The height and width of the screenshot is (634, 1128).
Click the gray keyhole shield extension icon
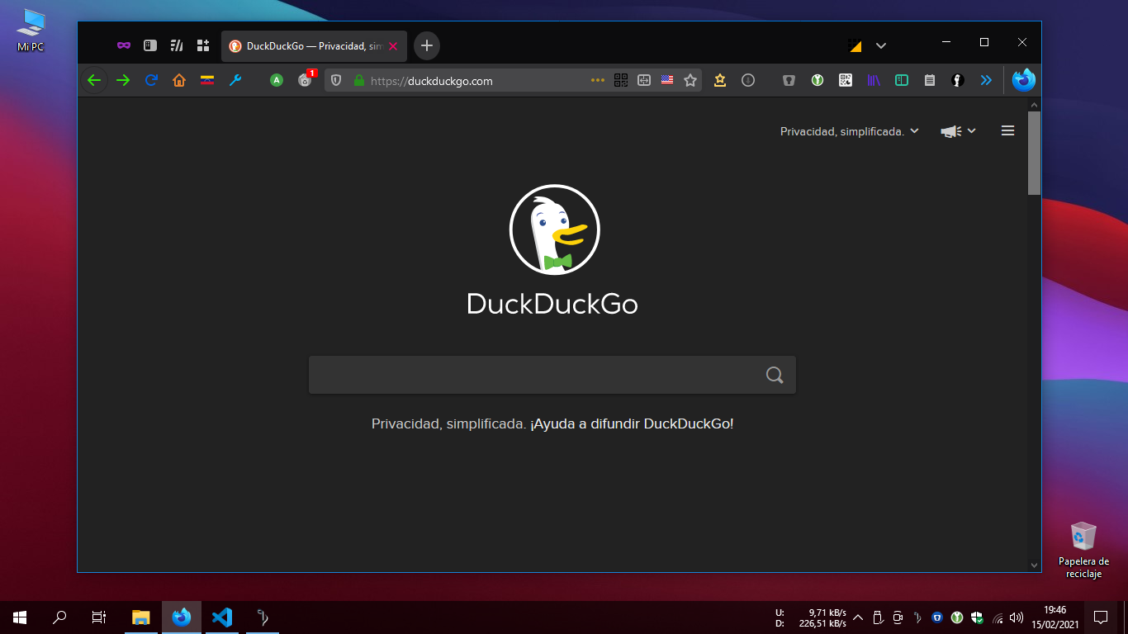pyautogui.click(x=789, y=80)
